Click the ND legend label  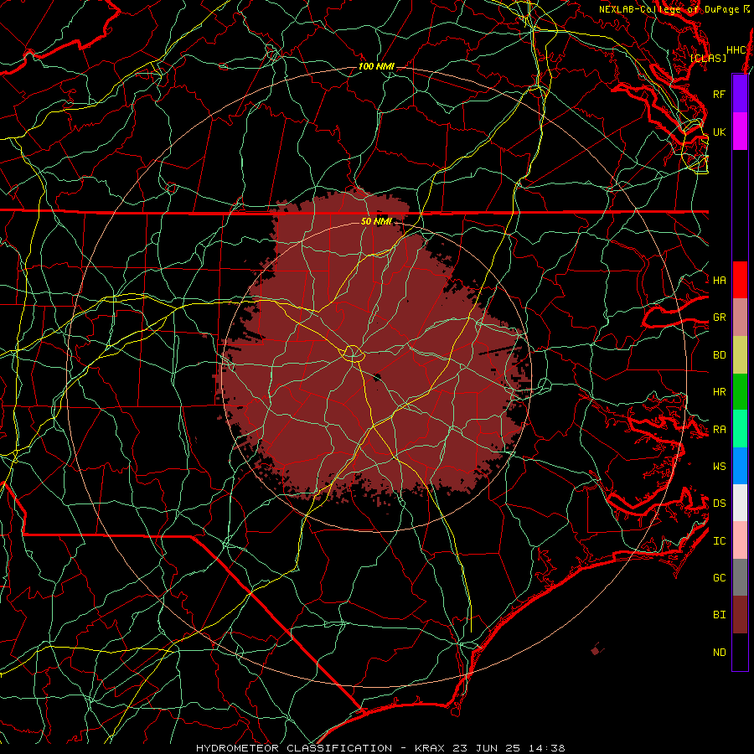720,653
